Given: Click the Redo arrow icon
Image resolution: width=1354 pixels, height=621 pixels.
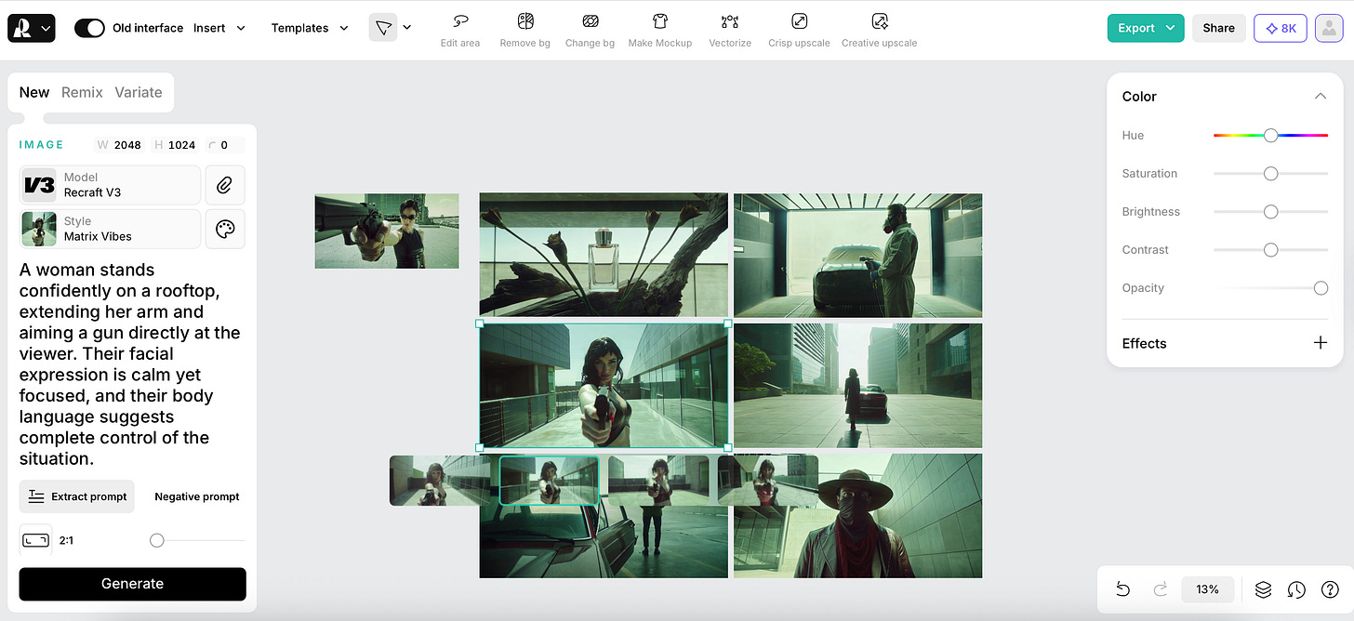Looking at the screenshot, I should [1161, 589].
